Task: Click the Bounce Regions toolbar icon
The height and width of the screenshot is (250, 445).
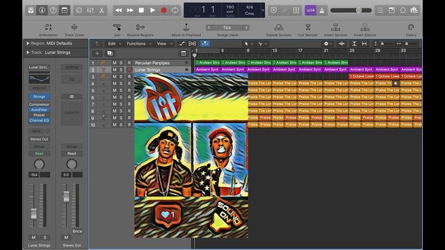Action: 140,28
